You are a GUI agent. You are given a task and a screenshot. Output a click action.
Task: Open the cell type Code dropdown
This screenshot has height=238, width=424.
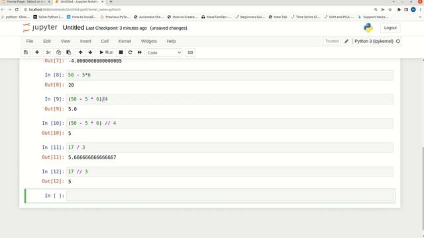164,53
